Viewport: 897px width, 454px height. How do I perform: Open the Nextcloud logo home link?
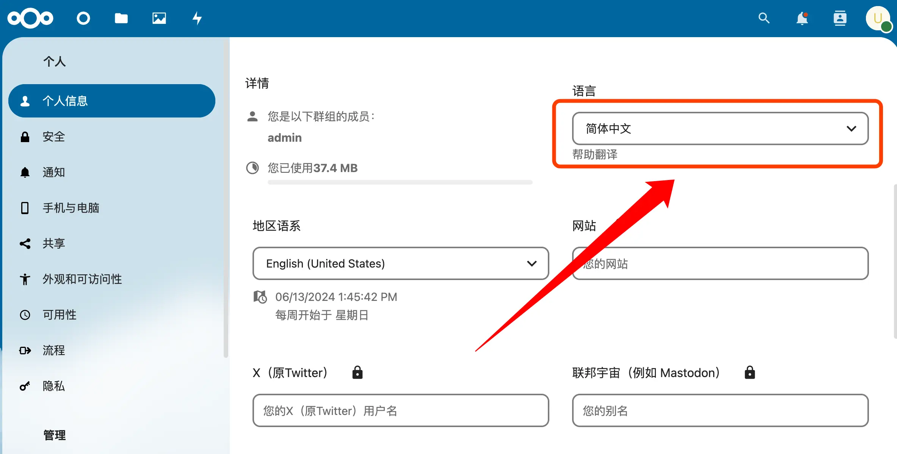(x=30, y=18)
